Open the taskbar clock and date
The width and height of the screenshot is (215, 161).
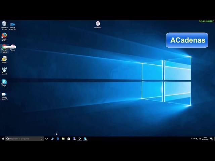pos(205,139)
